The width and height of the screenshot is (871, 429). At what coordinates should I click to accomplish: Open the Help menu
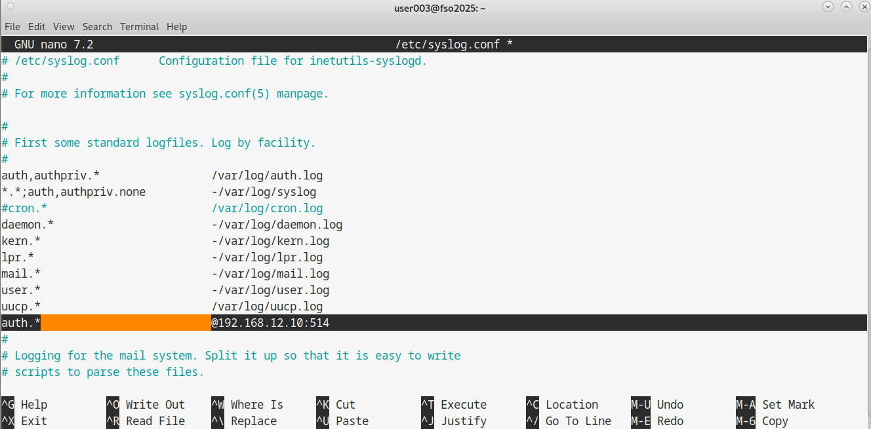176,27
